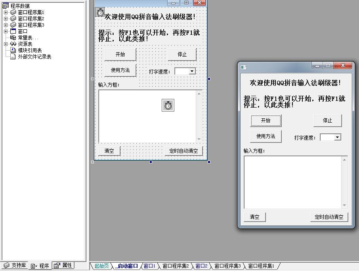Open the 起始页 document tab
359x271 pixels.
[101, 266]
